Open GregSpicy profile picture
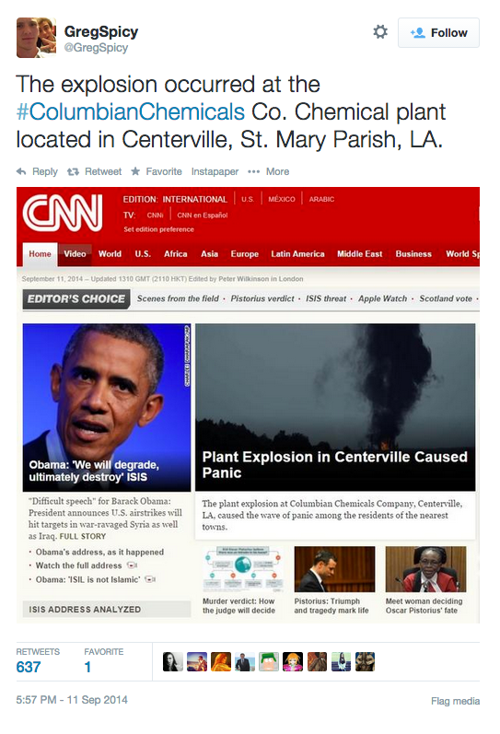Image resolution: width=500 pixels, height=734 pixels. pos(36,38)
